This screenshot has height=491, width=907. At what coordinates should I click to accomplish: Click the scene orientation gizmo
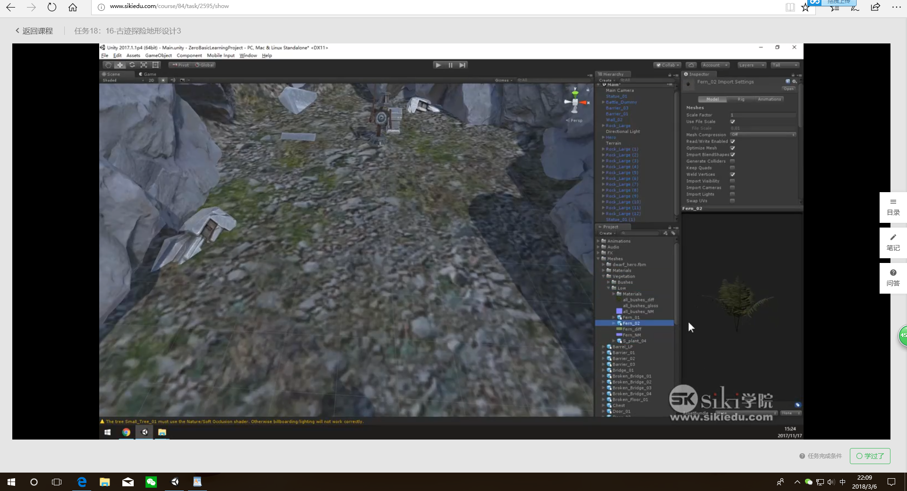(575, 101)
